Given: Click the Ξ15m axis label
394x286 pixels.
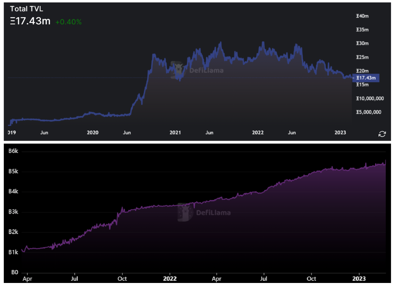Looking at the screenshot, I should [362, 85].
